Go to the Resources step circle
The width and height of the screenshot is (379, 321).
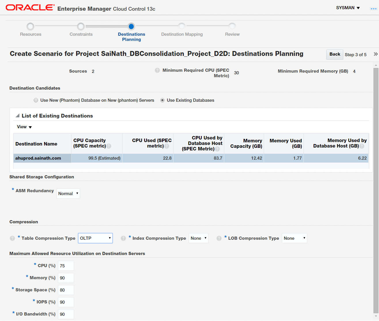pos(30,27)
